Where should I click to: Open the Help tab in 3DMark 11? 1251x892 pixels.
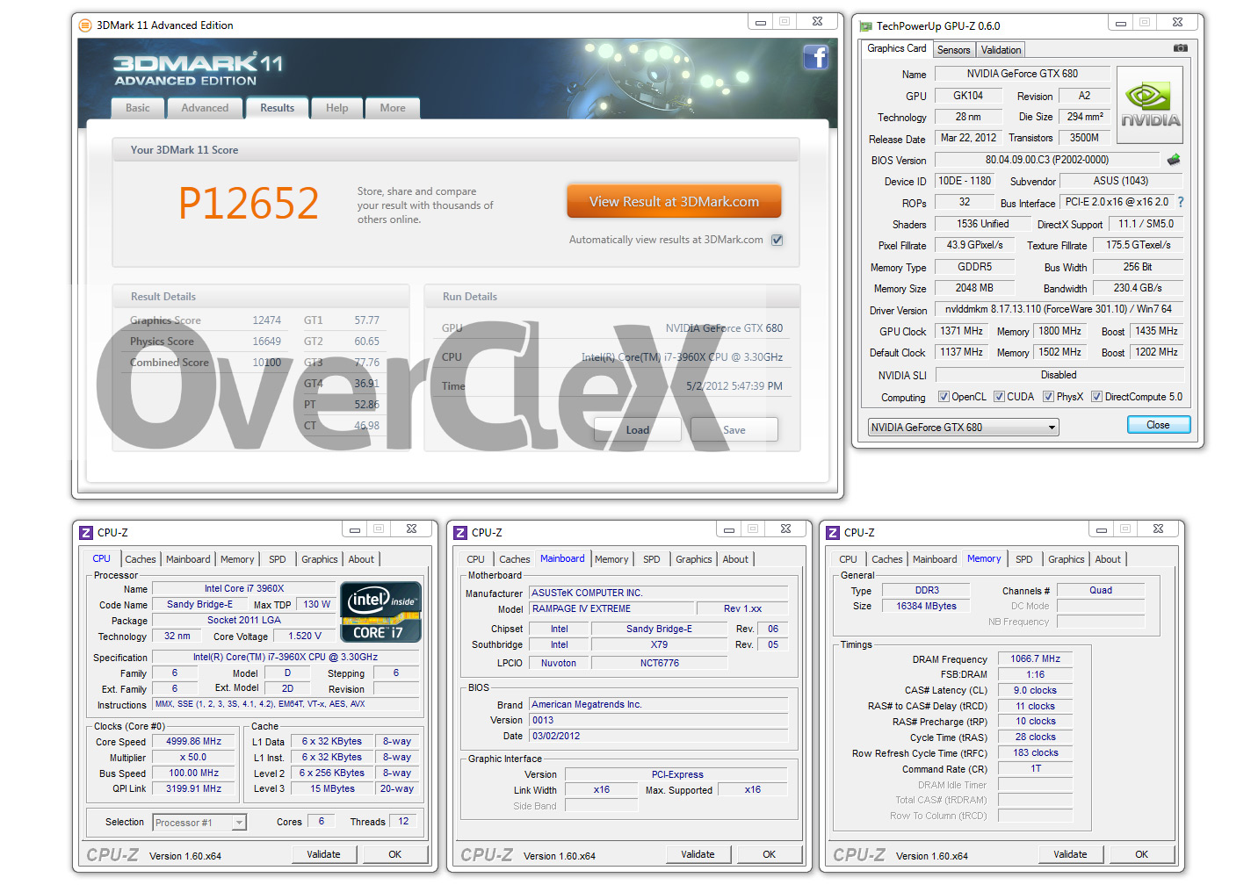click(337, 108)
